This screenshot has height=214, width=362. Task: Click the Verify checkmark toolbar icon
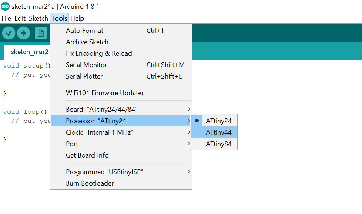9,33
